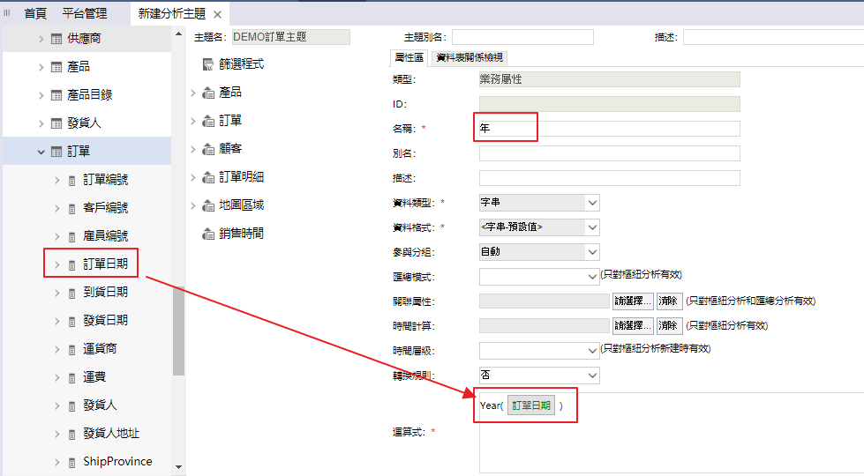Click the table icon beside 產品目錄
This screenshot has width=864, height=476.
pos(56,95)
